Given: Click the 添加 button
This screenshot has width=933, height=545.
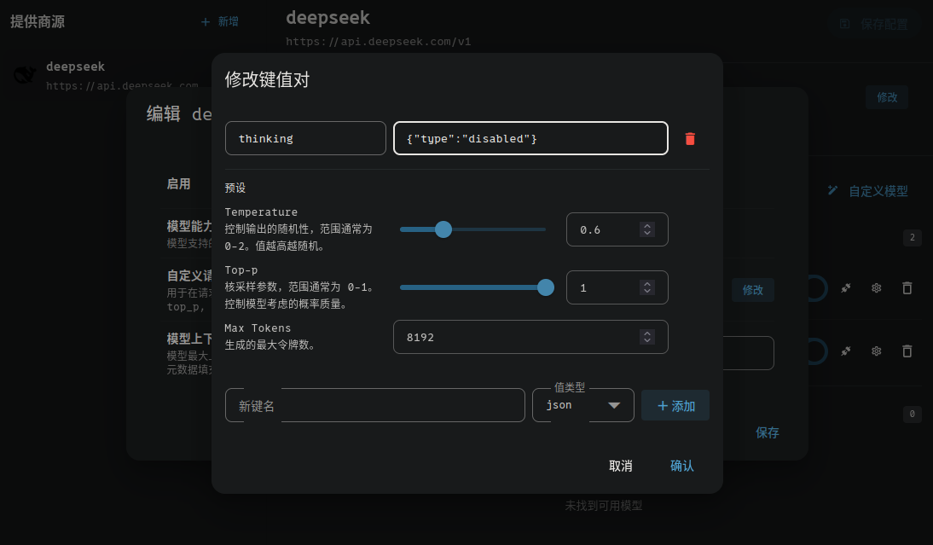Looking at the screenshot, I should point(675,406).
